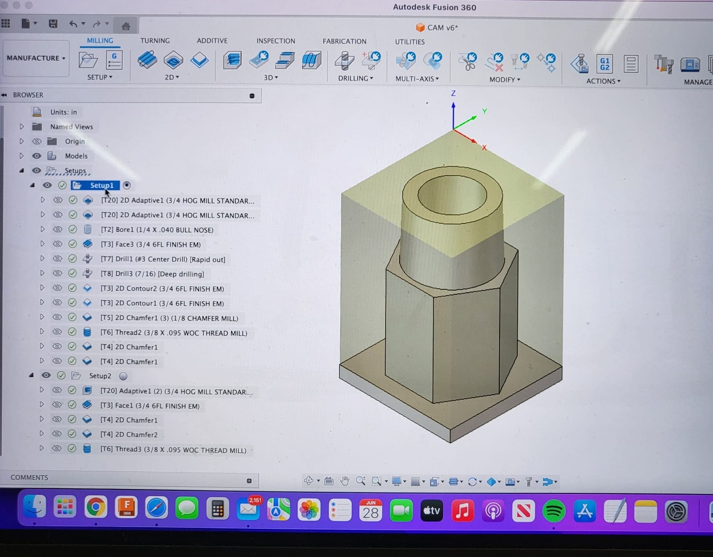Open the MANUFACTURE workspace dropdown
This screenshot has height=557, width=713.
tap(36, 58)
